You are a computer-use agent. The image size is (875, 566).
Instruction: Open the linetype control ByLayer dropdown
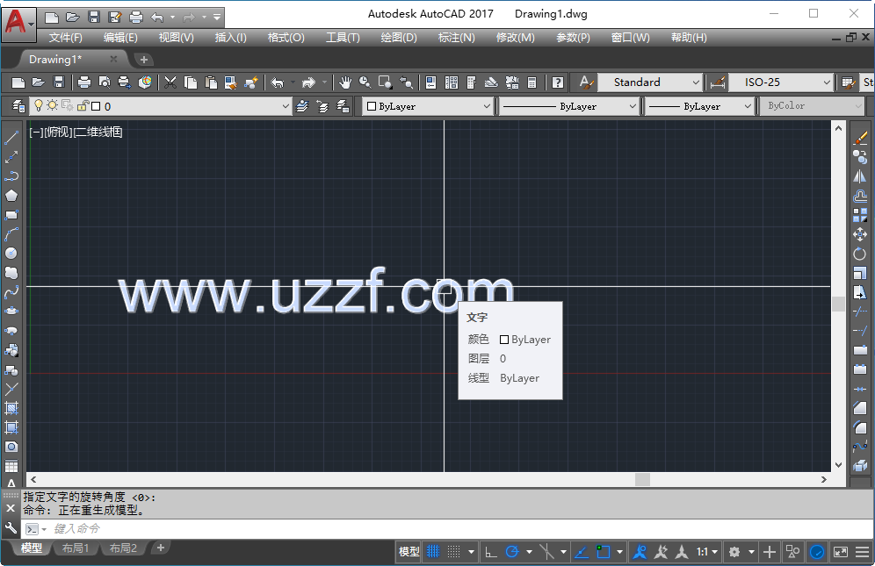(633, 106)
